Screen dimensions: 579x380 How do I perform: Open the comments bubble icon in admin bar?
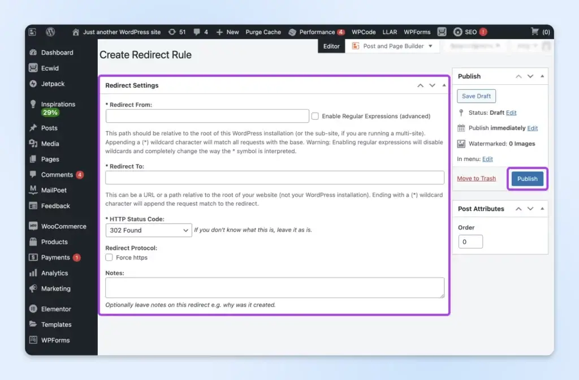coord(197,32)
